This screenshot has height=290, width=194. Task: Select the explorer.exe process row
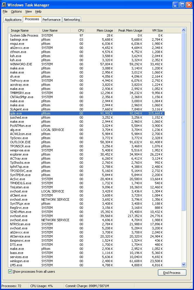pyautogui.click(x=86, y=154)
